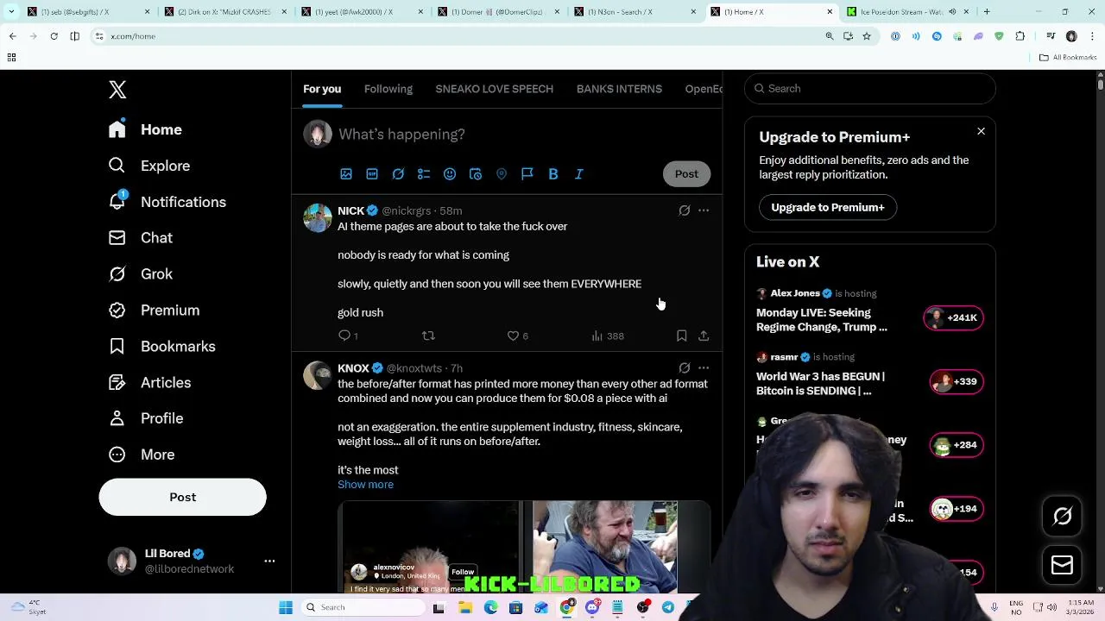Screen dimensions: 1105x621
Task: Go to Home in the sidebar
Action: point(145,129)
